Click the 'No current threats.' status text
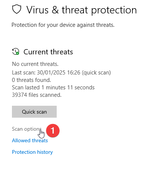This screenshot has width=144, height=175. point(35,64)
